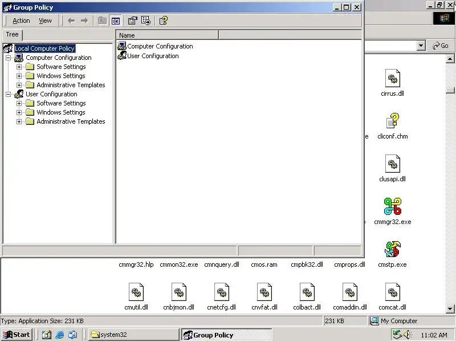Click the Export List toolbar icon

(x=146, y=21)
